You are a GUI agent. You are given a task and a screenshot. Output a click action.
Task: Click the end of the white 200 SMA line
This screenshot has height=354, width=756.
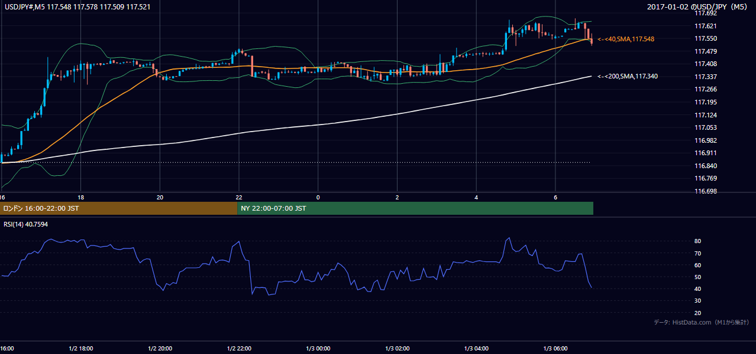click(591, 76)
